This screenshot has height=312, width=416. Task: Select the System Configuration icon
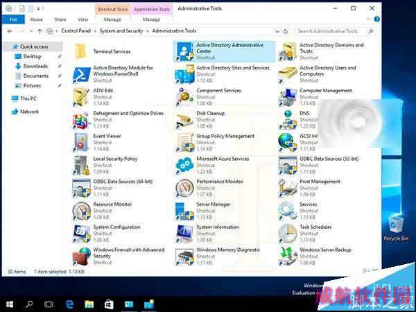pos(81,234)
